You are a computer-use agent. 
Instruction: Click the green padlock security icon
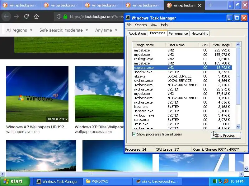pos(65,16)
